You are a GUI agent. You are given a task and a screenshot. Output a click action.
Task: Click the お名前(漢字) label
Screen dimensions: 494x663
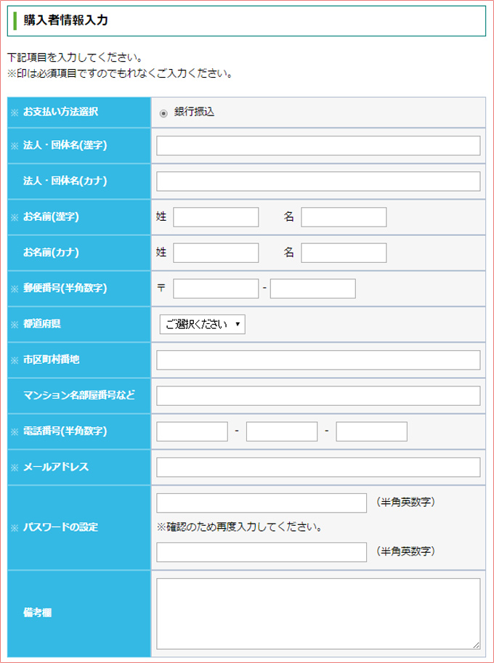[51, 217]
